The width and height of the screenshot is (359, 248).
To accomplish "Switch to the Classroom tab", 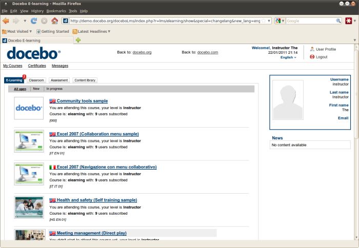I will 36,80.
